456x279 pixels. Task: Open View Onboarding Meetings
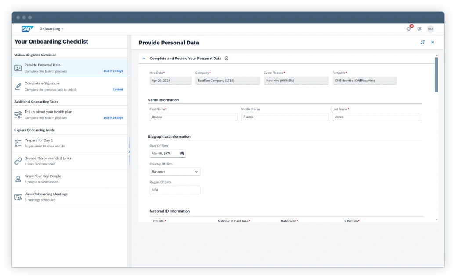point(69,197)
